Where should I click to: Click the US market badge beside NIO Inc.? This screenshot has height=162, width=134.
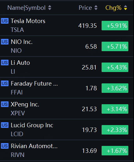click(5, 42)
